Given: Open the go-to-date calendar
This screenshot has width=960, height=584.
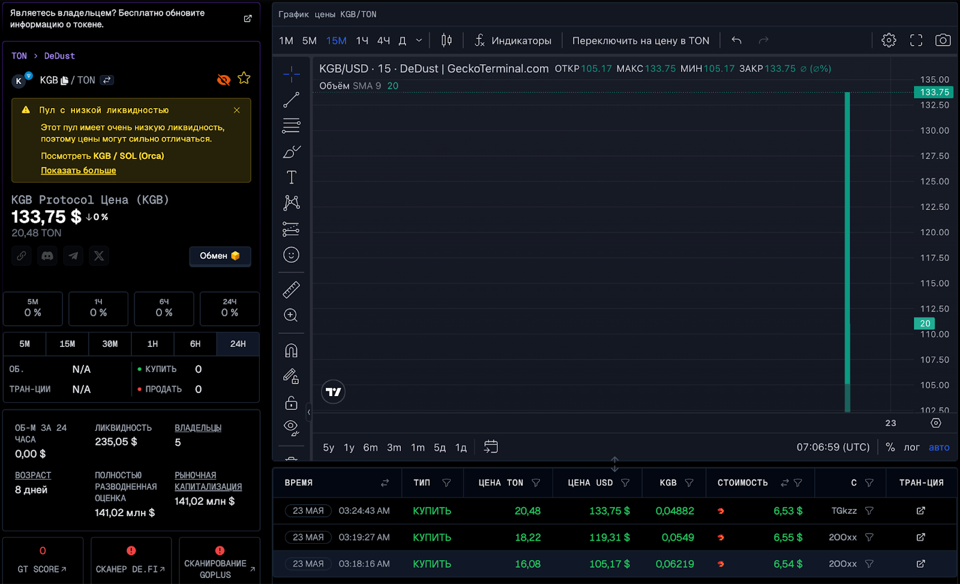Looking at the screenshot, I should point(491,447).
